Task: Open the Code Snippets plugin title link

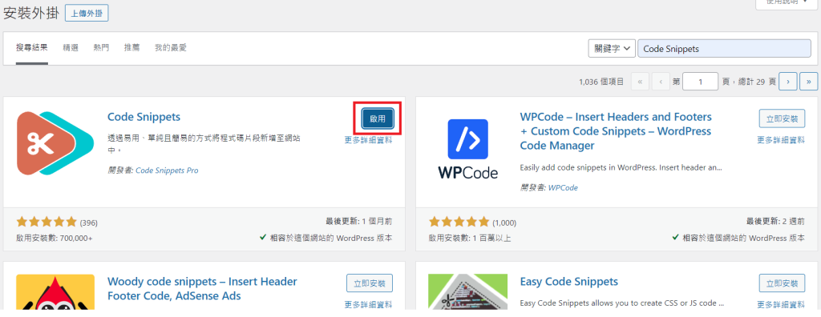Action: pos(144,117)
